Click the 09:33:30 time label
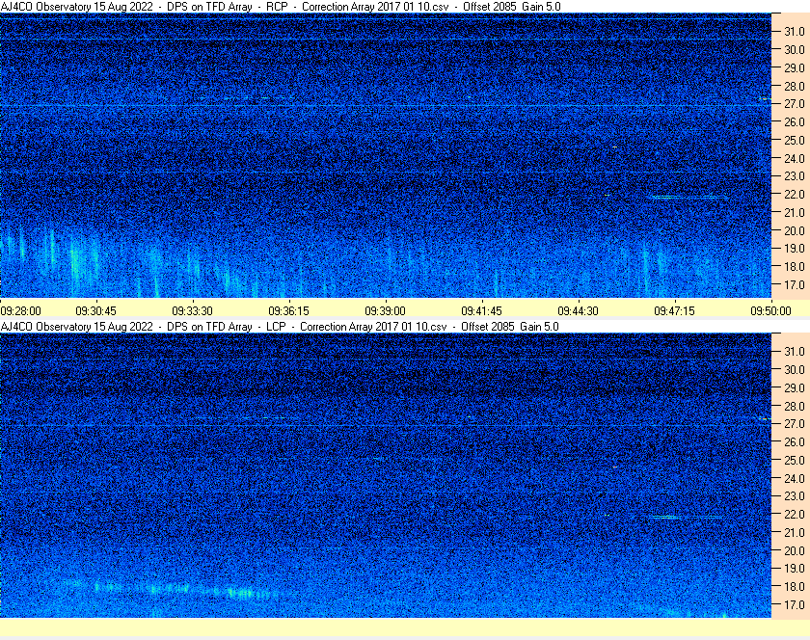The height and width of the screenshot is (640, 810). point(192,311)
